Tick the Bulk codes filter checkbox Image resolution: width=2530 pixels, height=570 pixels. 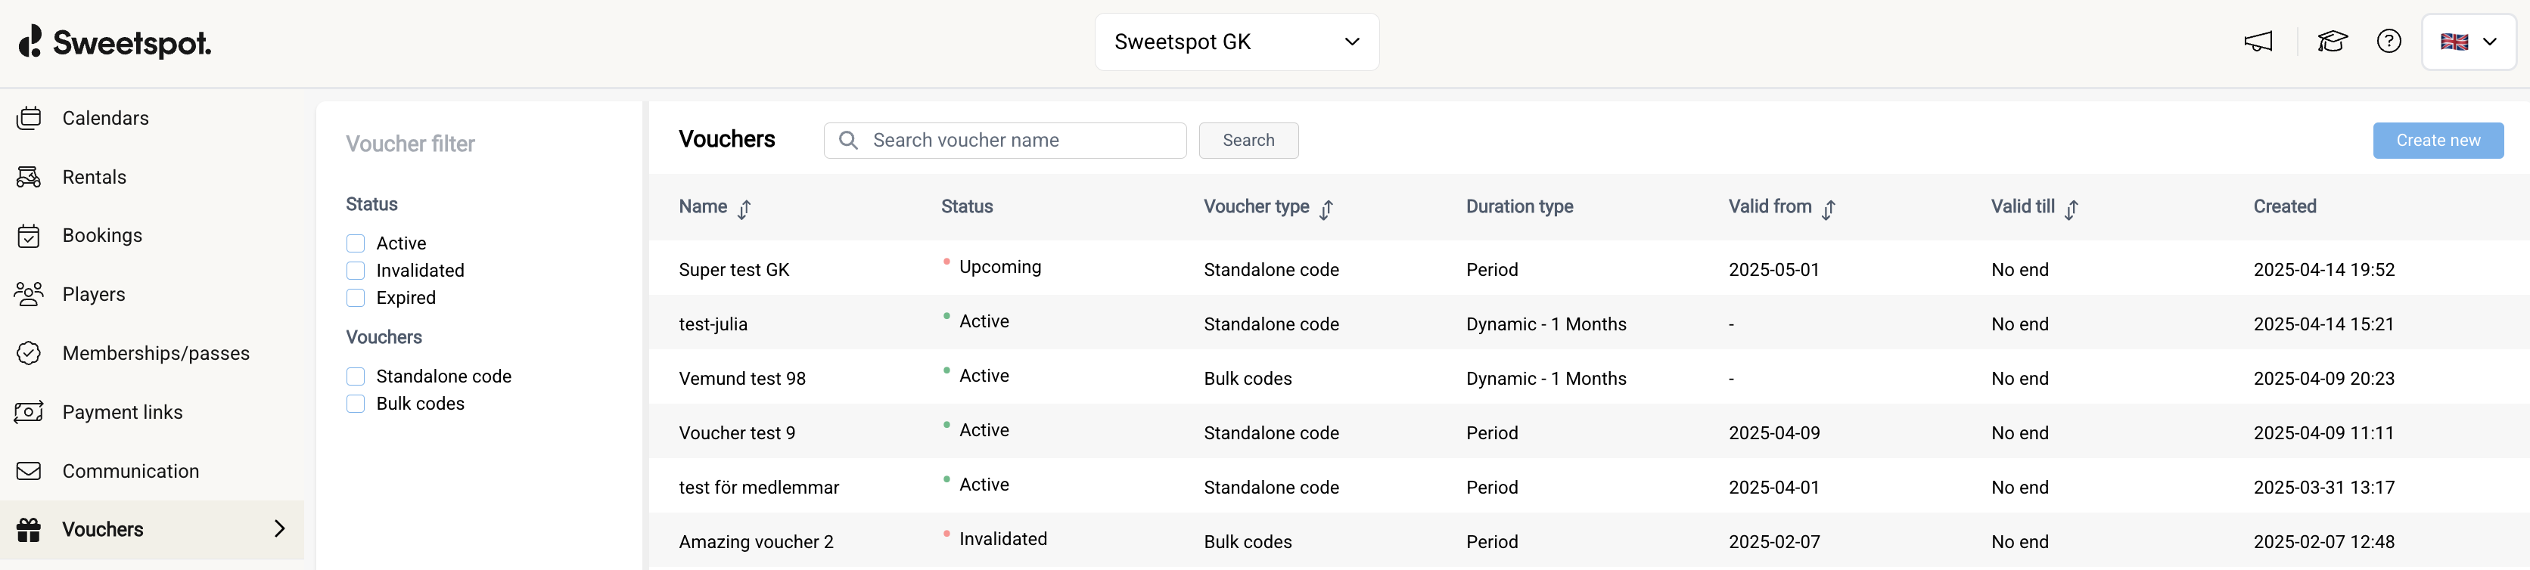[x=356, y=404]
